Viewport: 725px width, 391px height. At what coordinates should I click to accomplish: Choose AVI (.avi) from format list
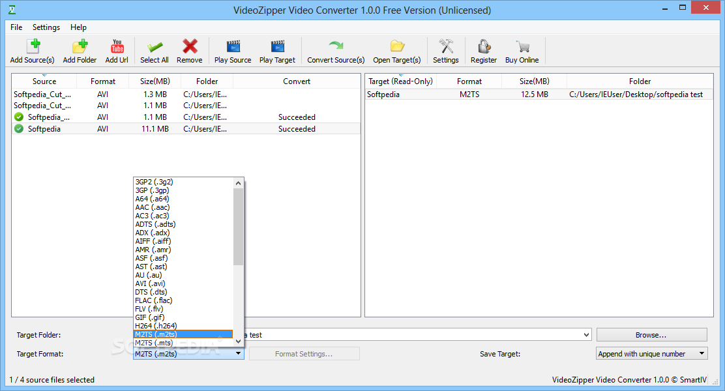coord(183,283)
